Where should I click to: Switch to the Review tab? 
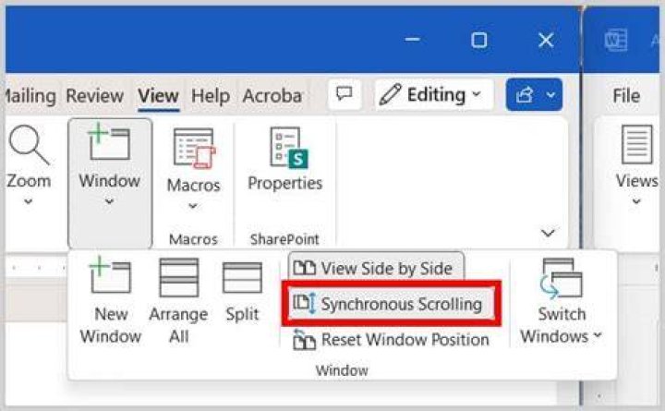(94, 96)
